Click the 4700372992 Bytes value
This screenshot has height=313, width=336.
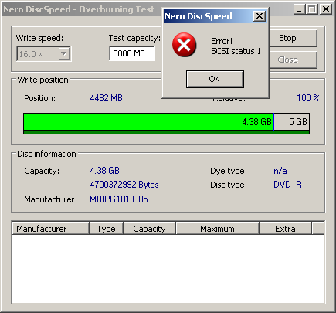[x=124, y=185]
